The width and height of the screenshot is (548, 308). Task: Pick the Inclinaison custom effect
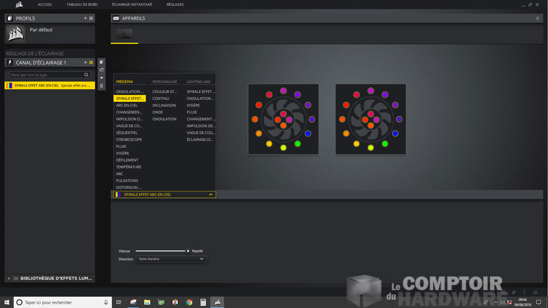tap(164, 105)
